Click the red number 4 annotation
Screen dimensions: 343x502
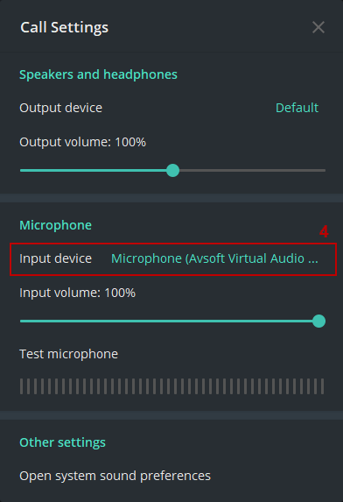click(324, 231)
